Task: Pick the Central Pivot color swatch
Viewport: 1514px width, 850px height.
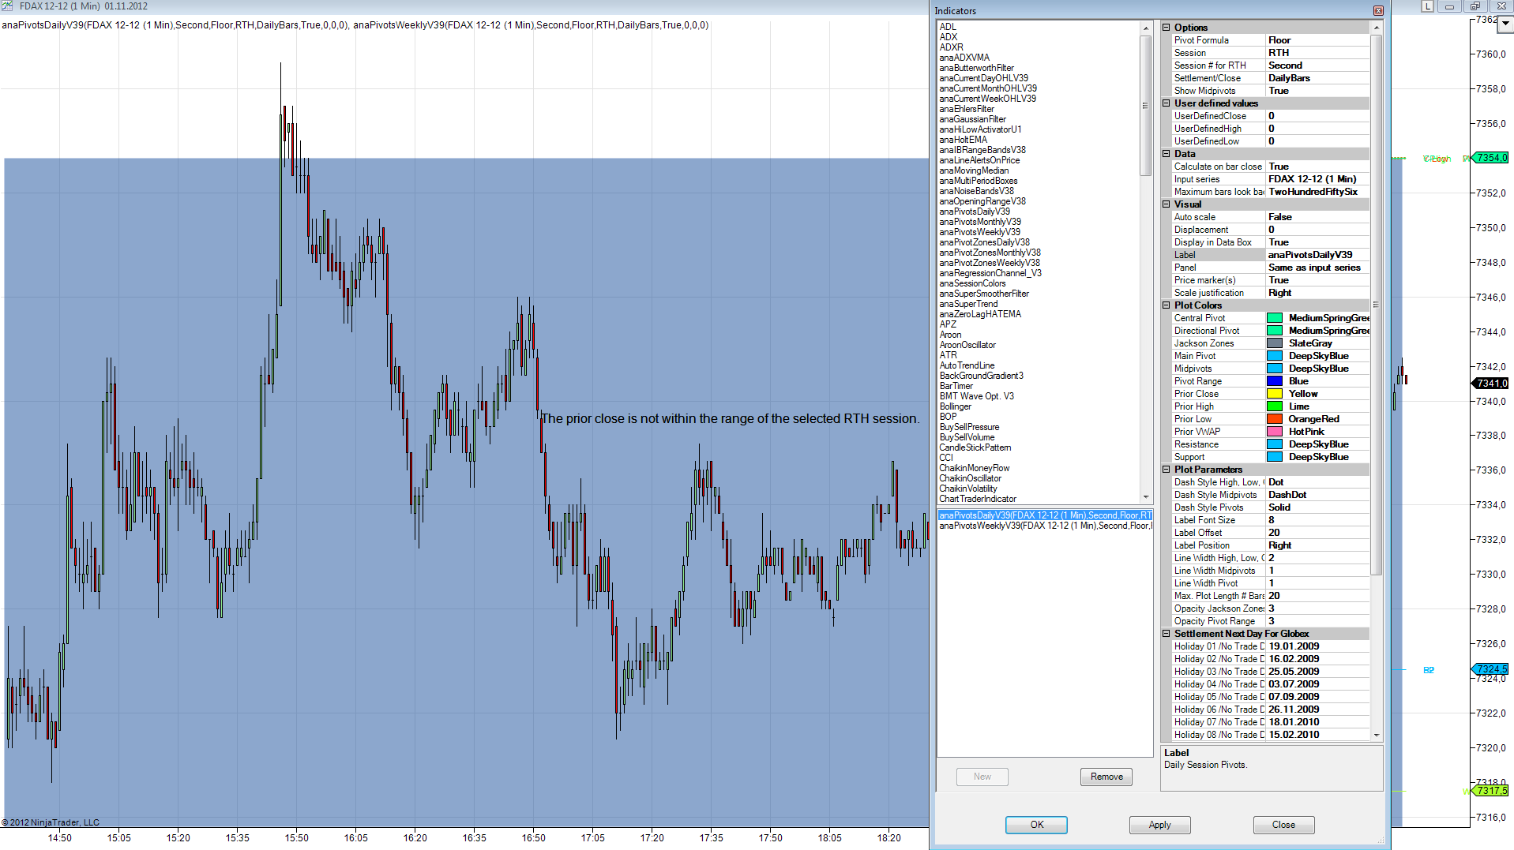Action: click(x=1275, y=318)
